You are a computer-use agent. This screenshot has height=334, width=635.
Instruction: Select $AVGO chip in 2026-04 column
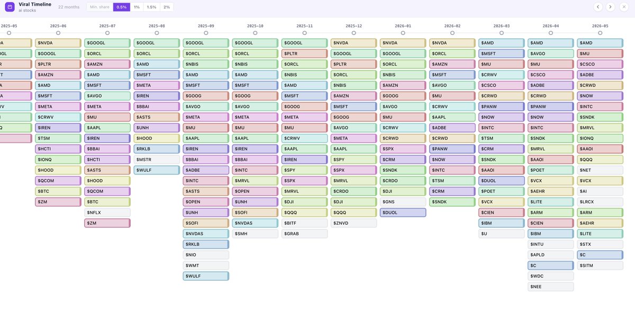tap(551, 53)
